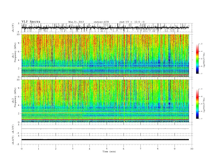Click the time-axis tick label "3"
This screenshot has height=167, width=216.
(73, 149)
